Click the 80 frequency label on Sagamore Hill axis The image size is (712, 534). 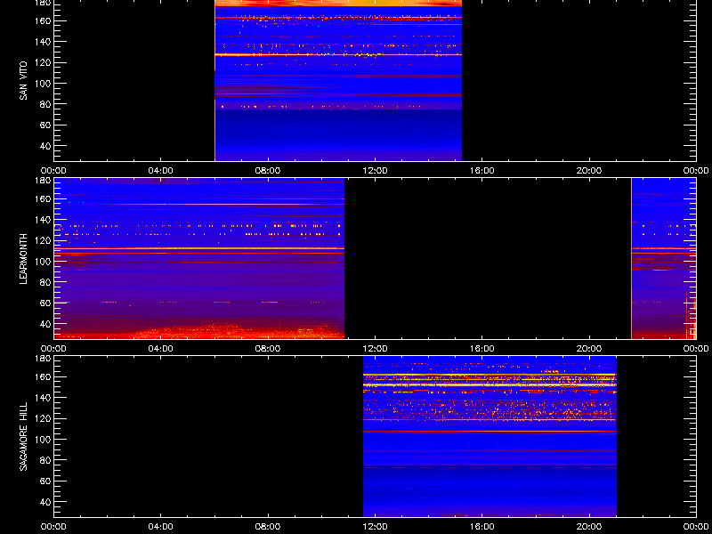44,460
